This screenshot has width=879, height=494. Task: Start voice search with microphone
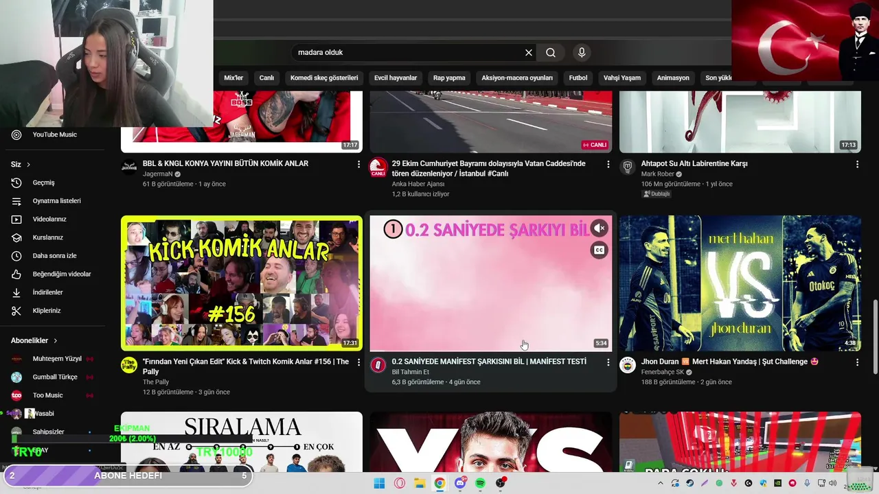[x=582, y=53]
